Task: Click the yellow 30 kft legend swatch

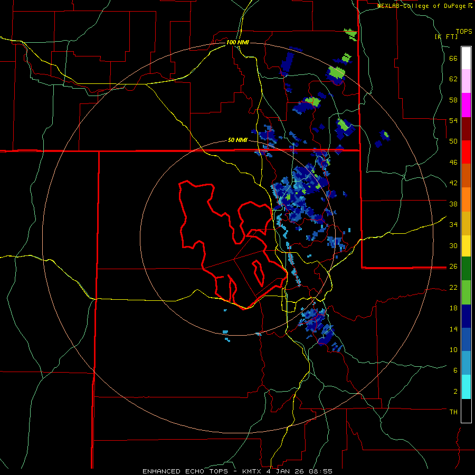Action: pos(466,246)
